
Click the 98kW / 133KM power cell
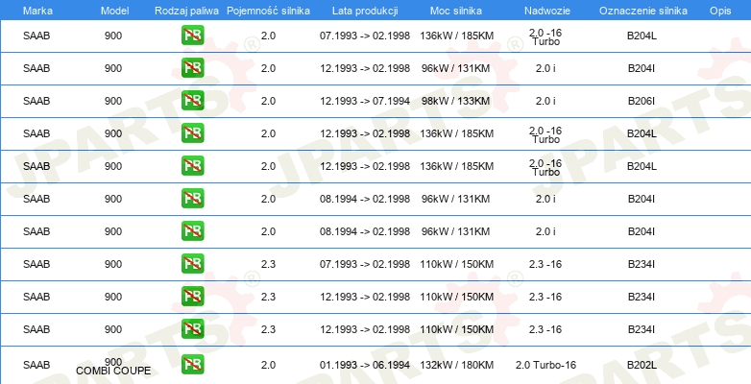pos(456,101)
